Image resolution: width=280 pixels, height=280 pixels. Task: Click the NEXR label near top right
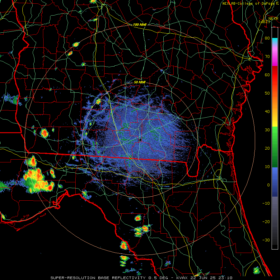coord(273,19)
